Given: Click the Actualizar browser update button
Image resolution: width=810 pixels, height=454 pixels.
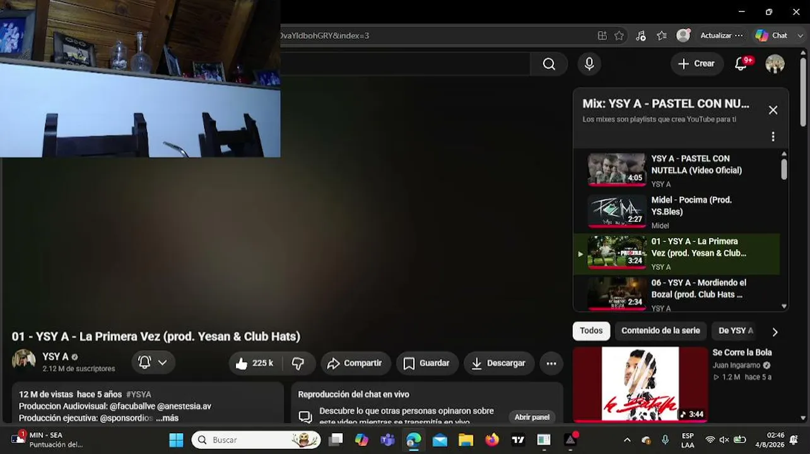Looking at the screenshot, I should coord(721,35).
